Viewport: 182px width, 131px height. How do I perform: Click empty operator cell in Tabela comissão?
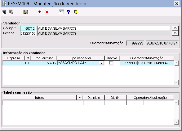[x=135, y=103]
